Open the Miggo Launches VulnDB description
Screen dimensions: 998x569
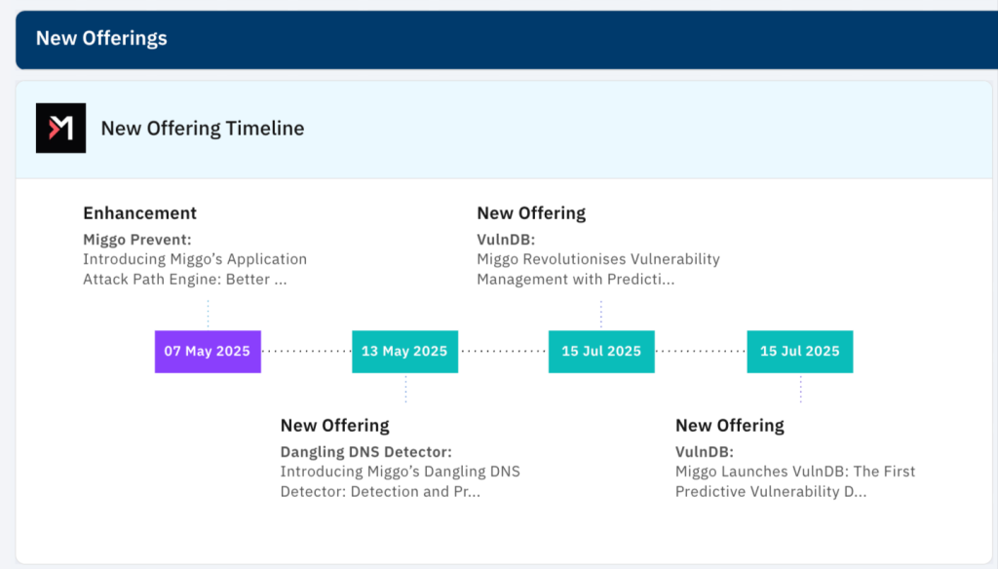(795, 481)
